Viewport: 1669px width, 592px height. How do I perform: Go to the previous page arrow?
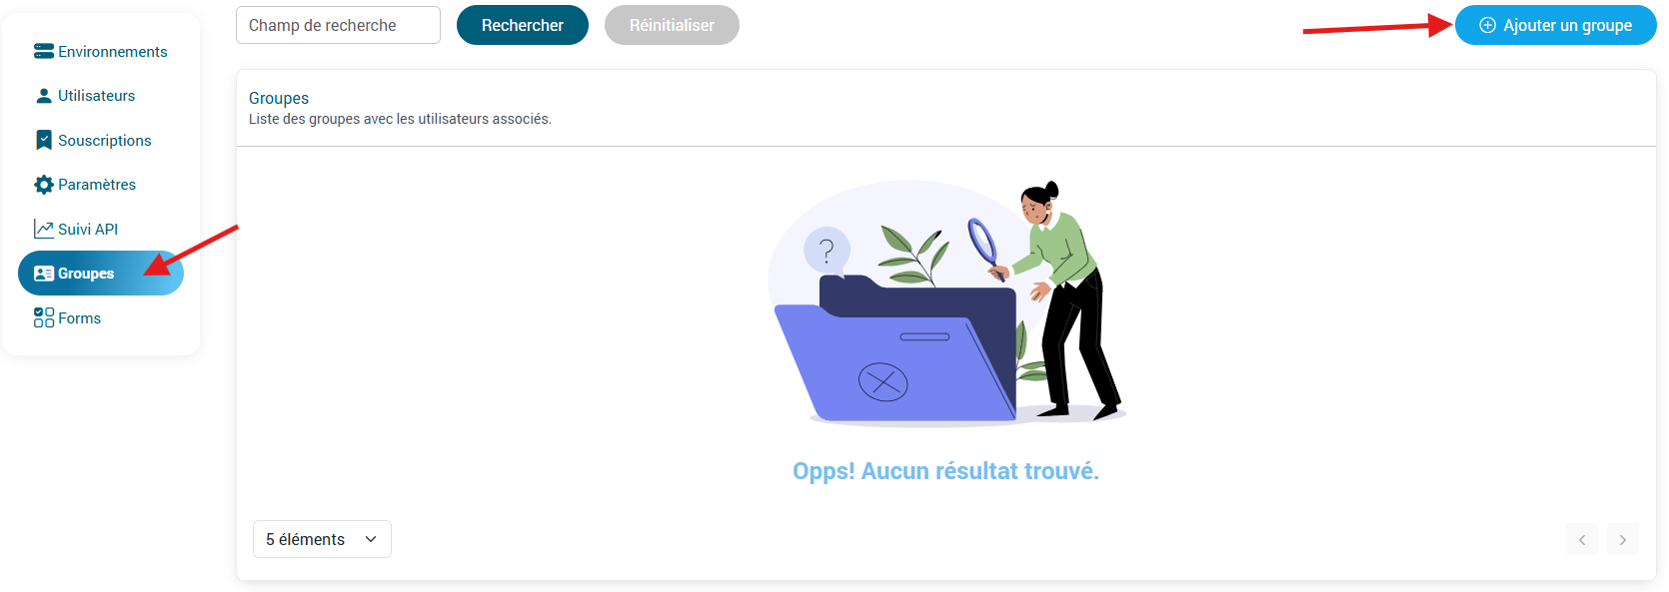[x=1582, y=540]
